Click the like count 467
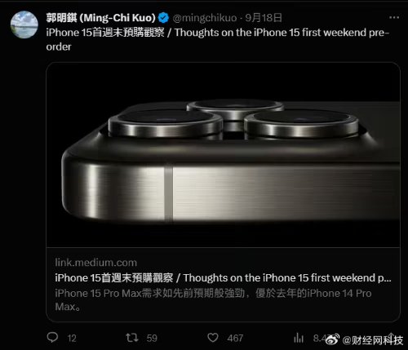Image resolution: width=408 pixels, height=350 pixels. coord(235,339)
